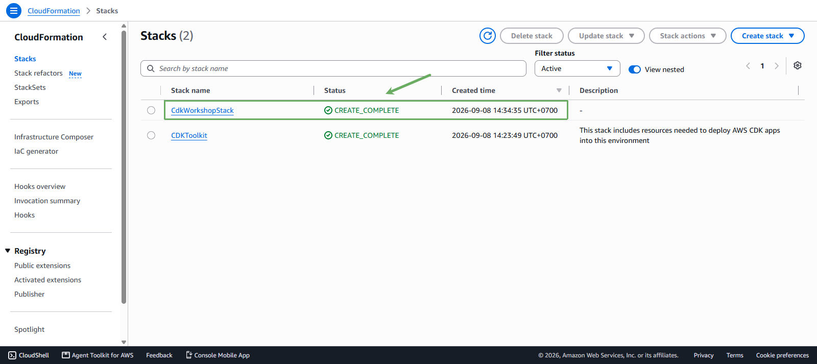Click the Feedback link in footer
The image size is (817, 364).
point(159,355)
